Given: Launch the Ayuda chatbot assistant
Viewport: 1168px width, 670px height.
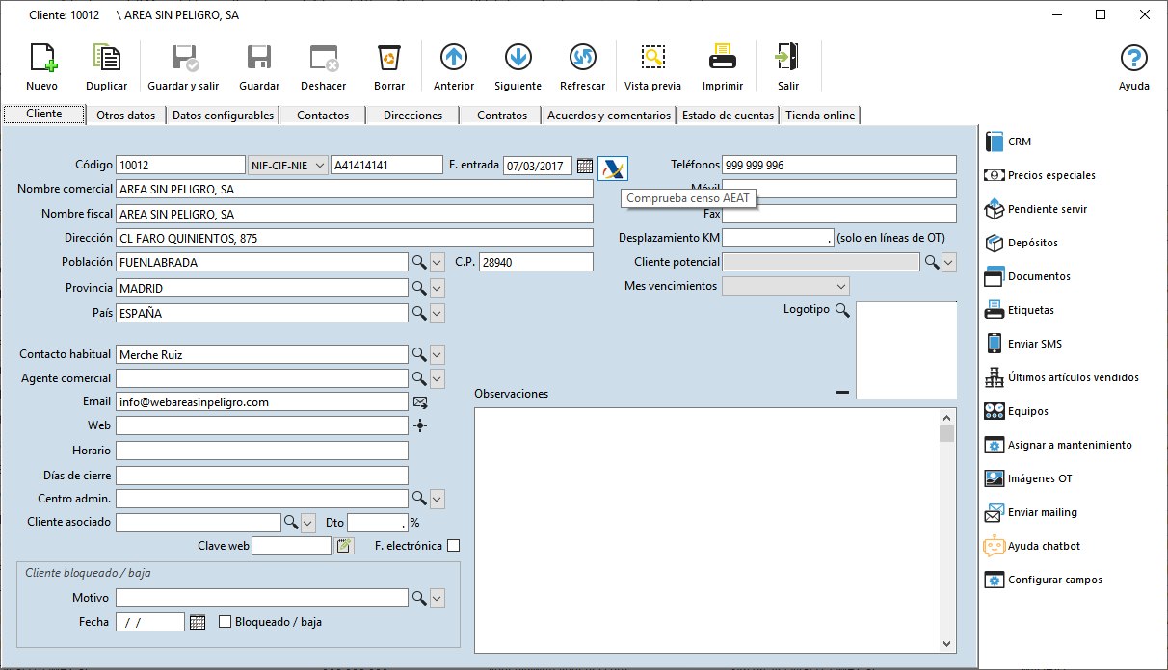Looking at the screenshot, I should tap(1031, 546).
